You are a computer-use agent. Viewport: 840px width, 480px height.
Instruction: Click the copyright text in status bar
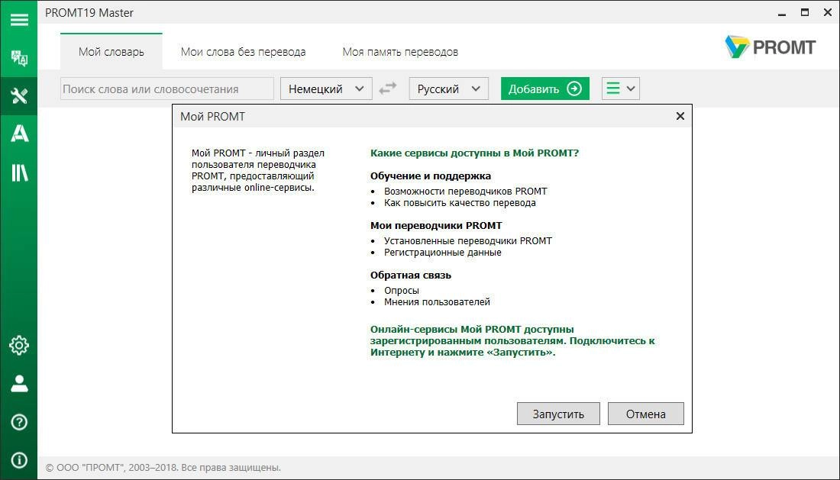click(163, 468)
